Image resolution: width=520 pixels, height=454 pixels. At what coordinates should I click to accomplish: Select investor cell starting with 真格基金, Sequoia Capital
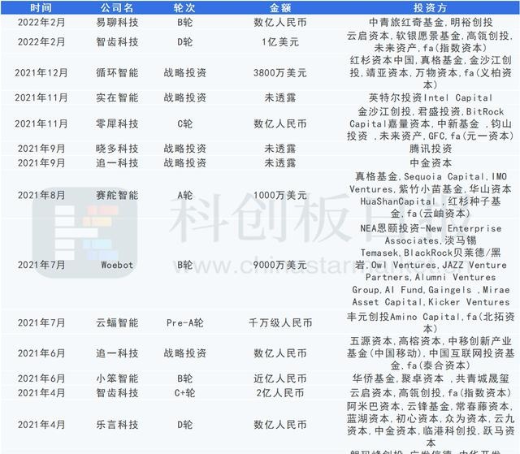[x=430, y=195]
